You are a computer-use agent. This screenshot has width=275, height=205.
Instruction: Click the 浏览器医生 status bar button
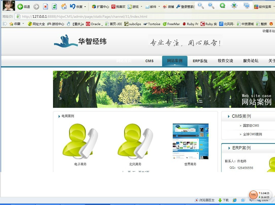click(x=205, y=200)
